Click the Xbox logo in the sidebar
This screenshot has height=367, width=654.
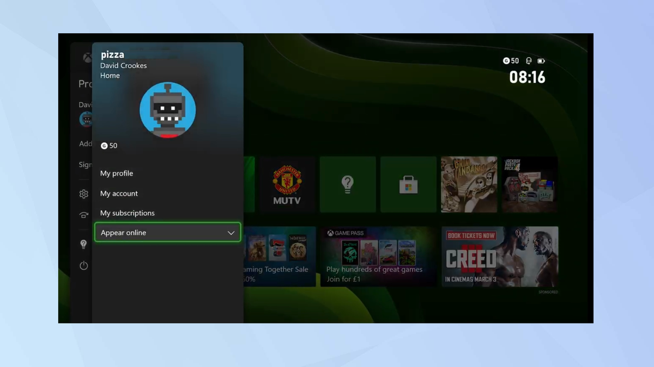pyautogui.click(x=87, y=57)
